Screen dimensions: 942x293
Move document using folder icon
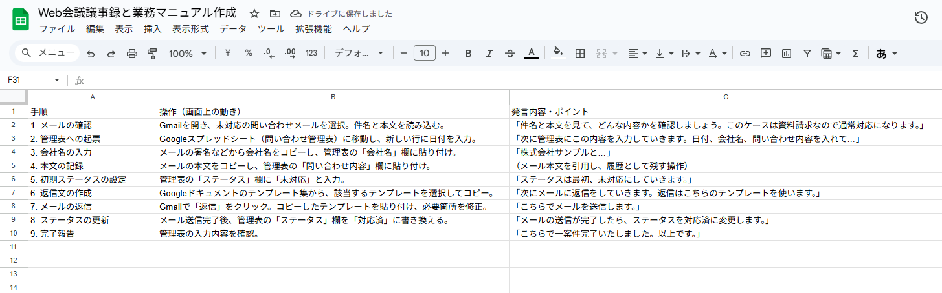(x=275, y=14)
